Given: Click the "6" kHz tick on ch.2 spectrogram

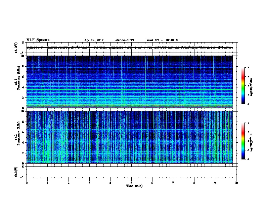Looking at the screenshot, I should (24, 132).
